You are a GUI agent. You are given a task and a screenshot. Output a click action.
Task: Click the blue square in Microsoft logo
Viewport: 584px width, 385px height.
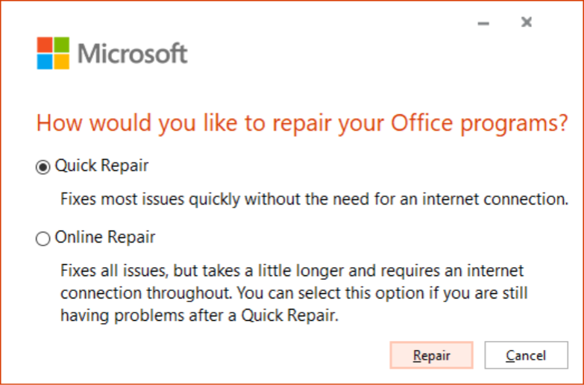45,62
